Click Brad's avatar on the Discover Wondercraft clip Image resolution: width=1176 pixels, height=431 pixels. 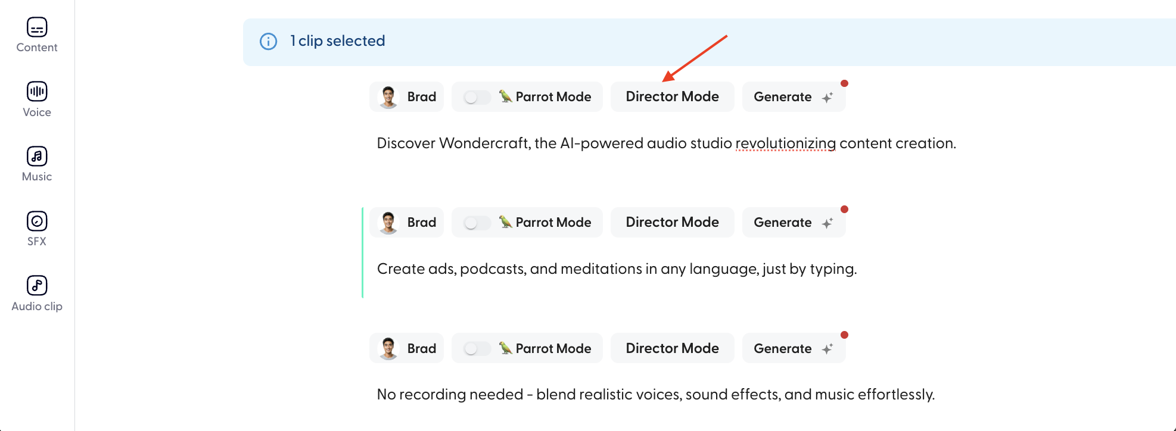point(389,96)
